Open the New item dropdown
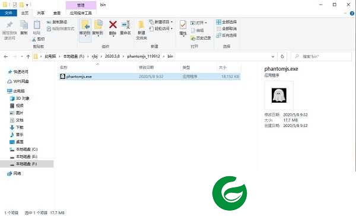Screen dimensions: 356x216 [161, 22]
